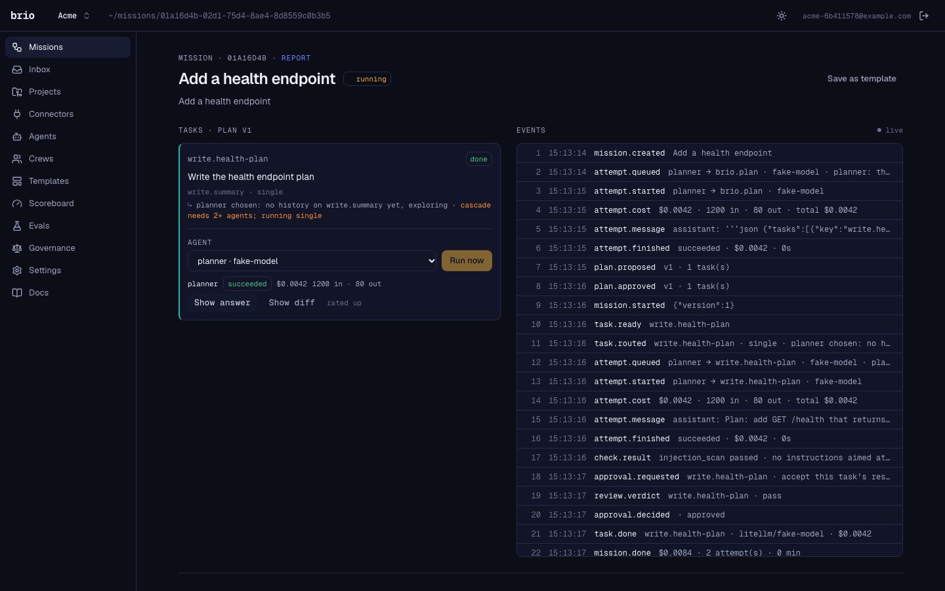Select the check.result event row
The width and height of the screenshot is (945, 591).
[x=709, y=458]
